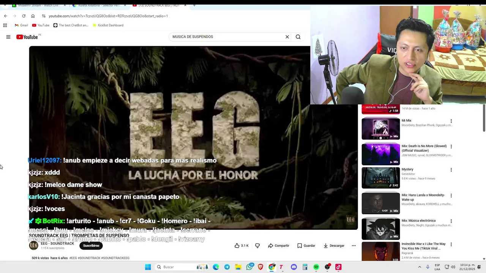Subscribe with the Suscribirse button
The width and height of the screenshot is (486, 273).
click(x=91, y=246)
